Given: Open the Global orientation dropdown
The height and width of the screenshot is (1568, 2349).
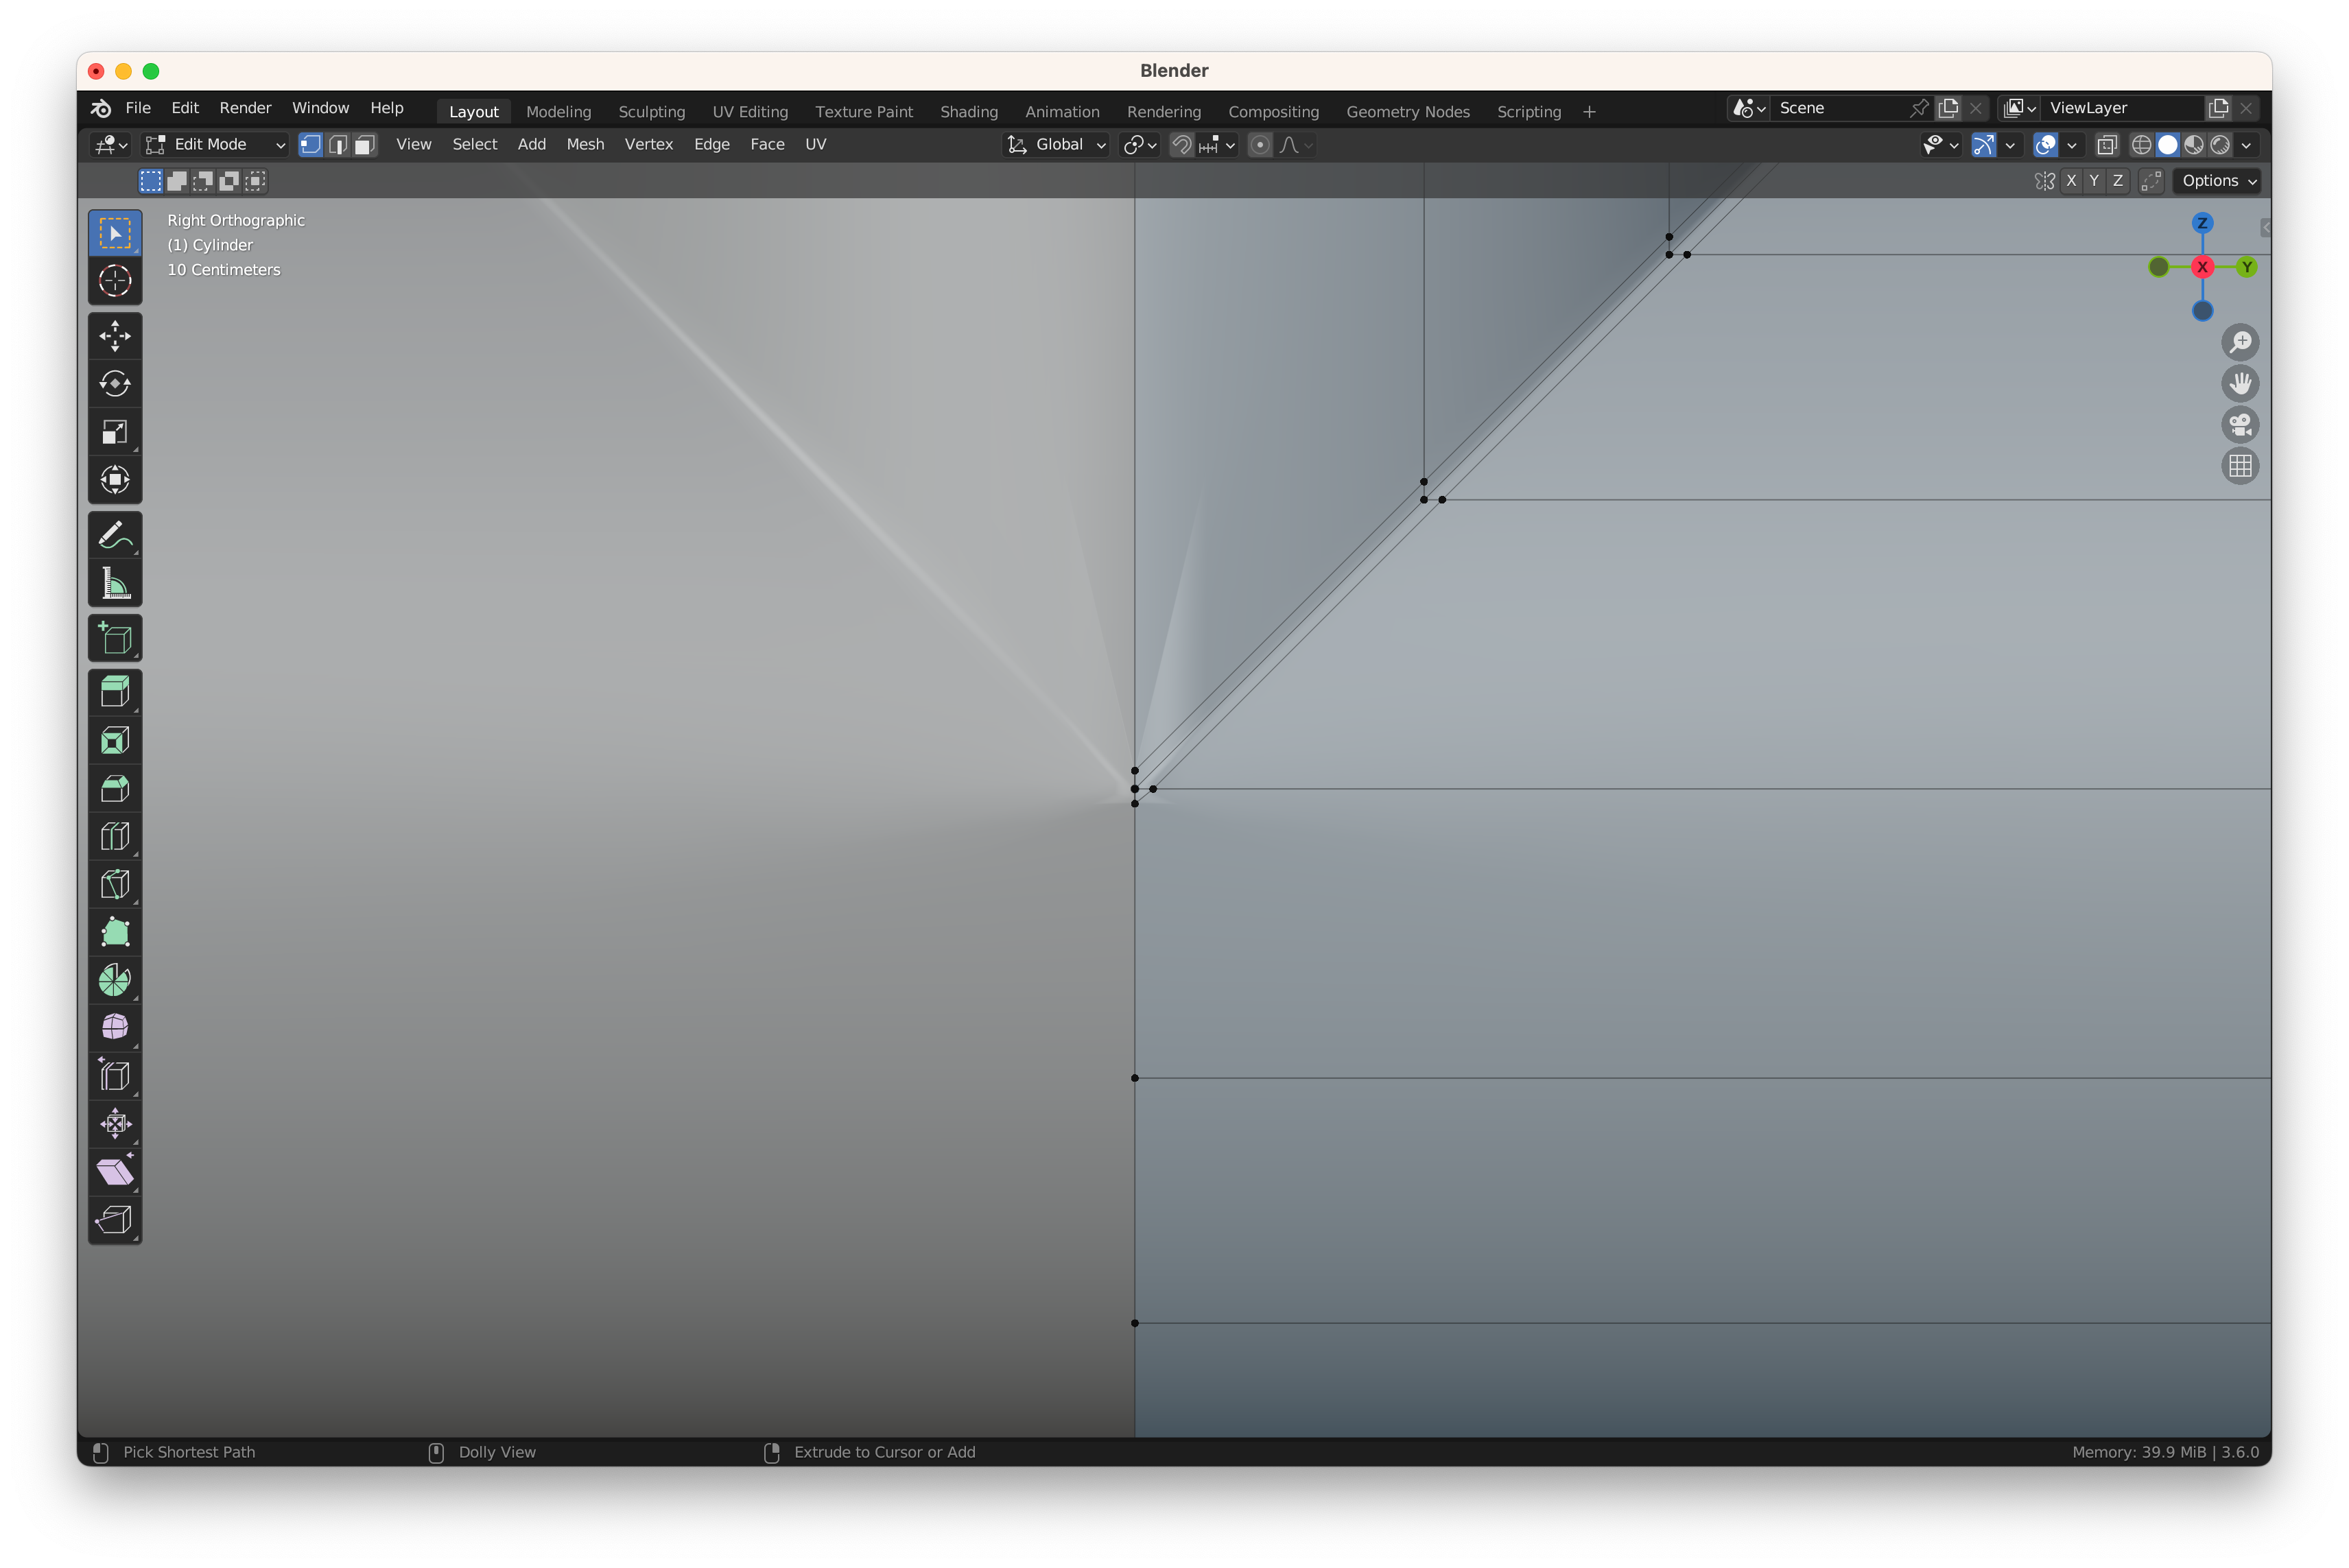Looking at the screenshot, I should pos(1057,145).
